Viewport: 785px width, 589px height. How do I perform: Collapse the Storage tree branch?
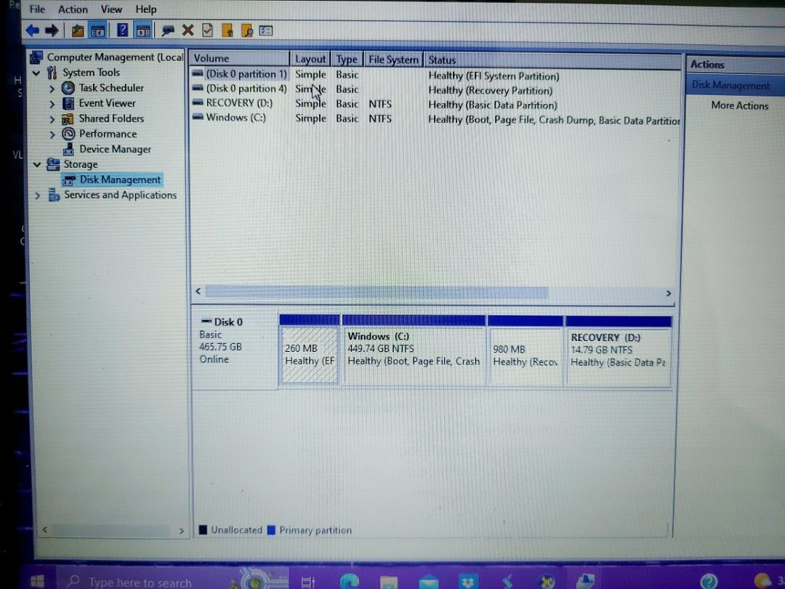tap(37, 164)
